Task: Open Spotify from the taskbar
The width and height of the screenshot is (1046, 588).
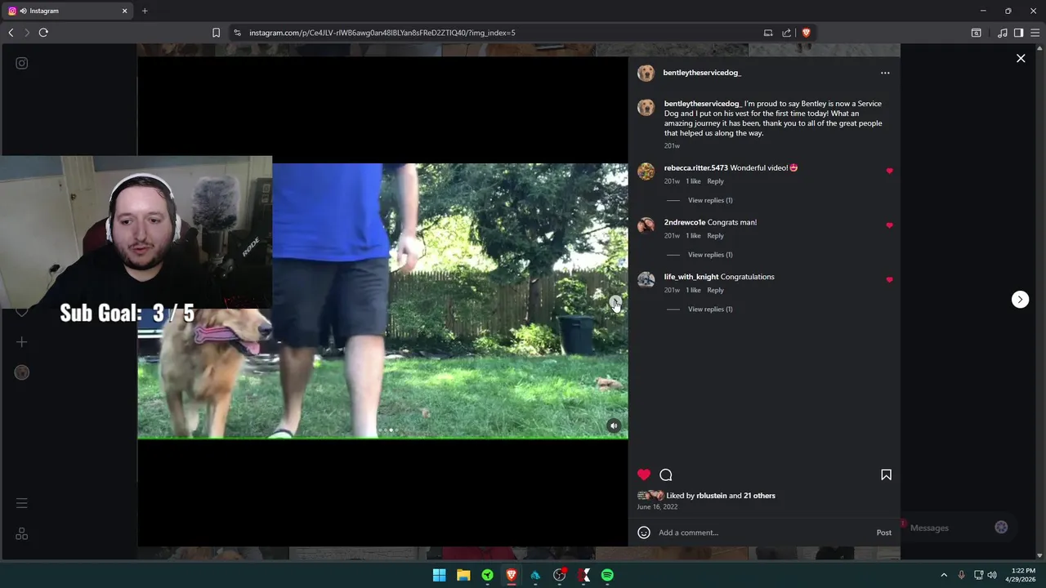Action: 607,575
